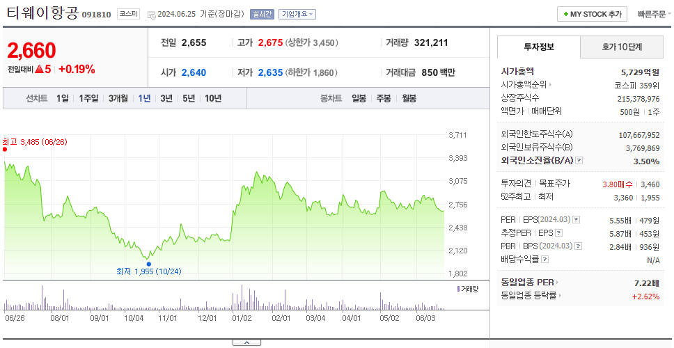Click the 시가 value 2,640

(194, 73)
